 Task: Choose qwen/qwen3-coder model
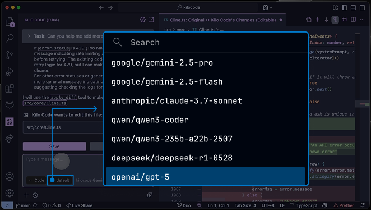(206, 120)
